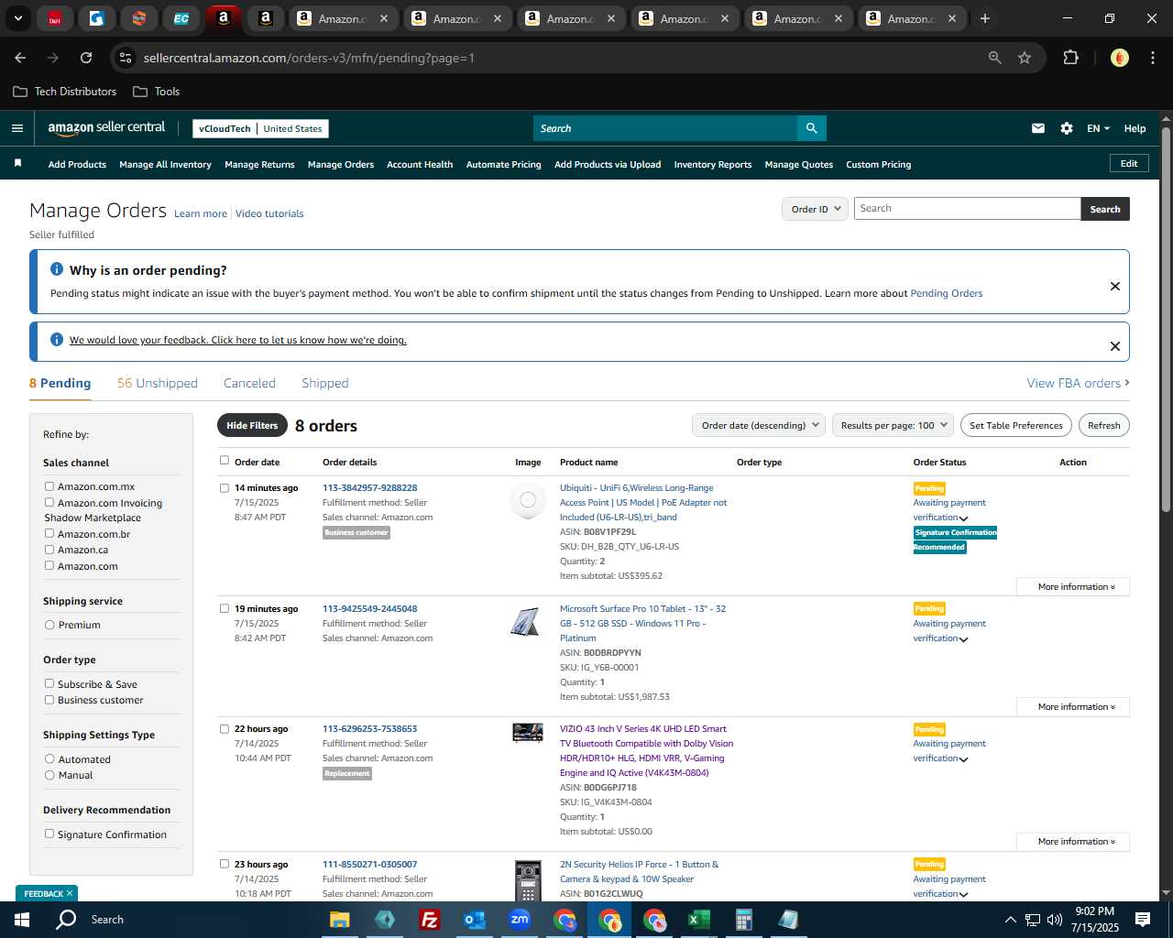Dismiss the feedback notice banner
The height and width of the screenshot is (938, 1173).
click(x=1115, y=346)
